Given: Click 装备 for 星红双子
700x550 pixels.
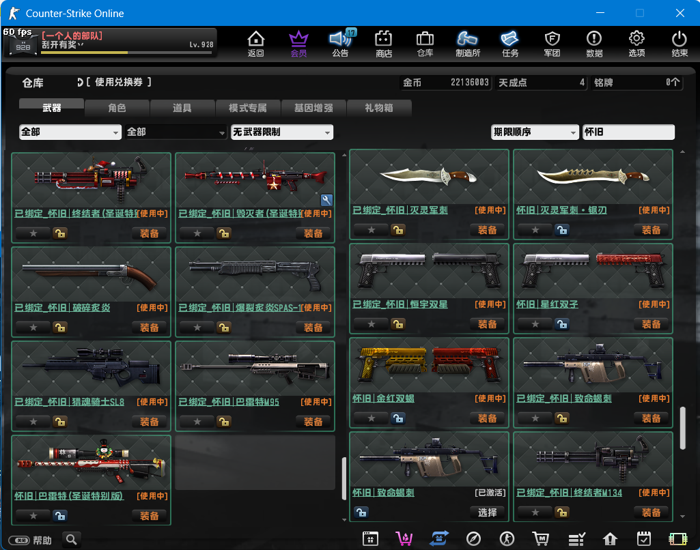Looking at the screenshot, I should click(x=651, y=324).
